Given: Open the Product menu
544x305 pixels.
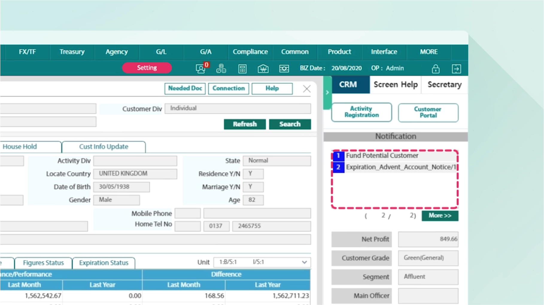Looking at the screenshot, I should (339, 52).
